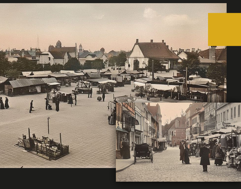Image resolution: width=241 pixels, height=189 pixels.
Task: Click the tall pole in market center
Action: pos(153,70)
